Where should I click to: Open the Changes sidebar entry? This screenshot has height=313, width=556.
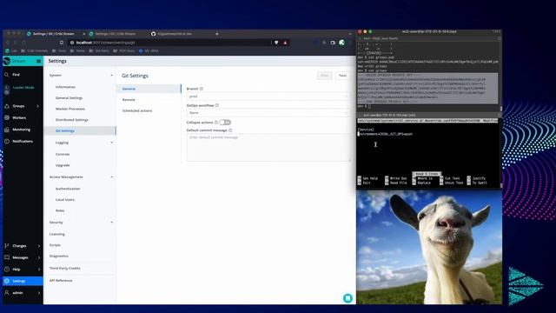[19, 245]
